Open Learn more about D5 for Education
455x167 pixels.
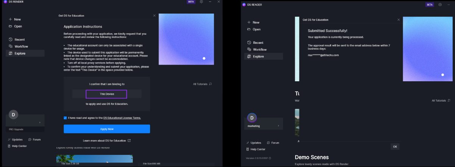[x=107, y=141]
